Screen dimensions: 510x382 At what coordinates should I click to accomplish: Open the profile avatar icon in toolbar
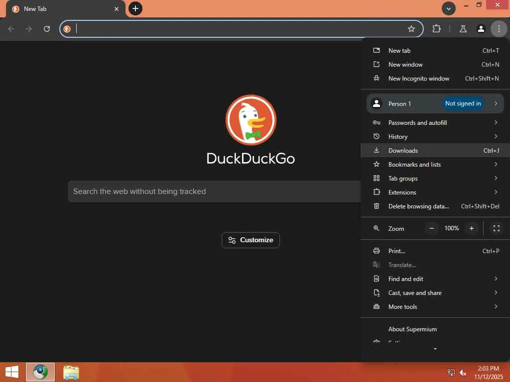tap(481, 29)
